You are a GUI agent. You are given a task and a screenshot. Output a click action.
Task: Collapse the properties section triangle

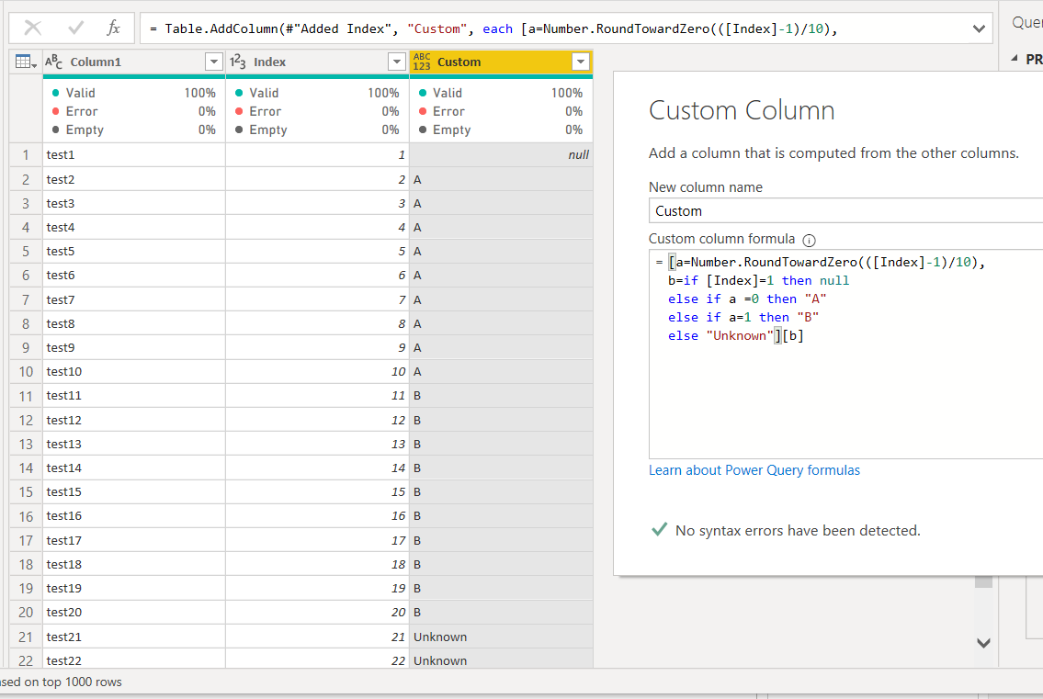[1015, 59]
